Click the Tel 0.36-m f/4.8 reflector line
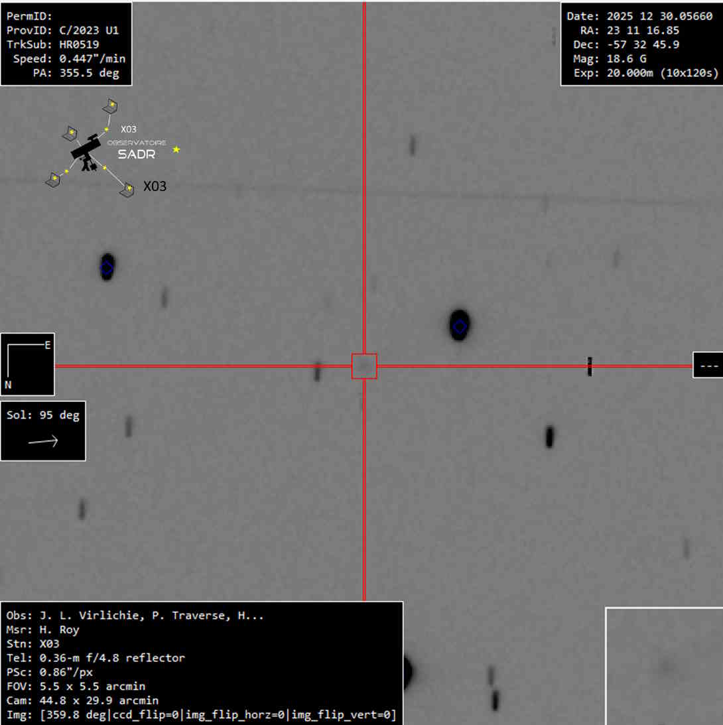The height and width of the screenshot is (725, 723). point(96,658)
